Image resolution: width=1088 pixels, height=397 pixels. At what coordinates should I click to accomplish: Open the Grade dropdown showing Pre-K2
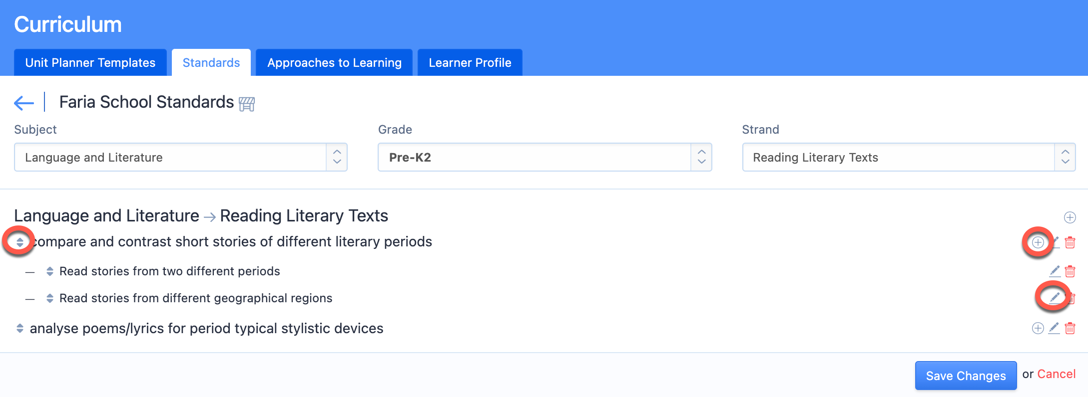coord(544,157)
